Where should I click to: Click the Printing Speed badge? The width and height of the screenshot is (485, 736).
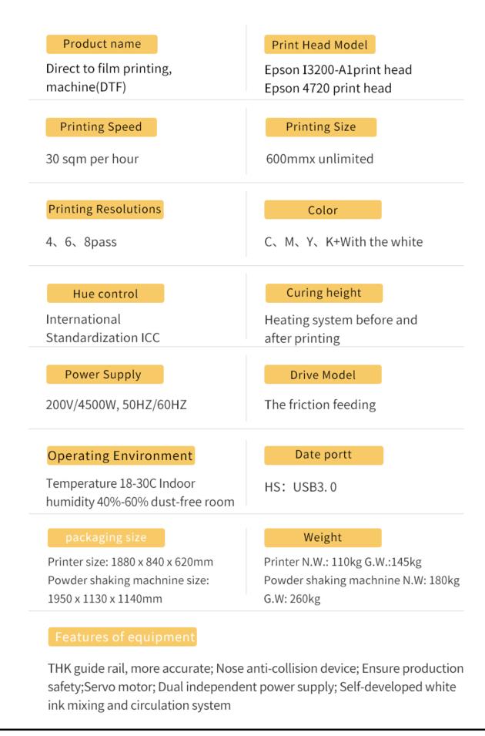pyautogui.click(x=101, y=127)
